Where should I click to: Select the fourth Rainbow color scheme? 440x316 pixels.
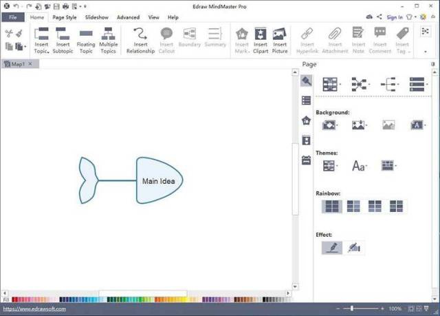396,207
